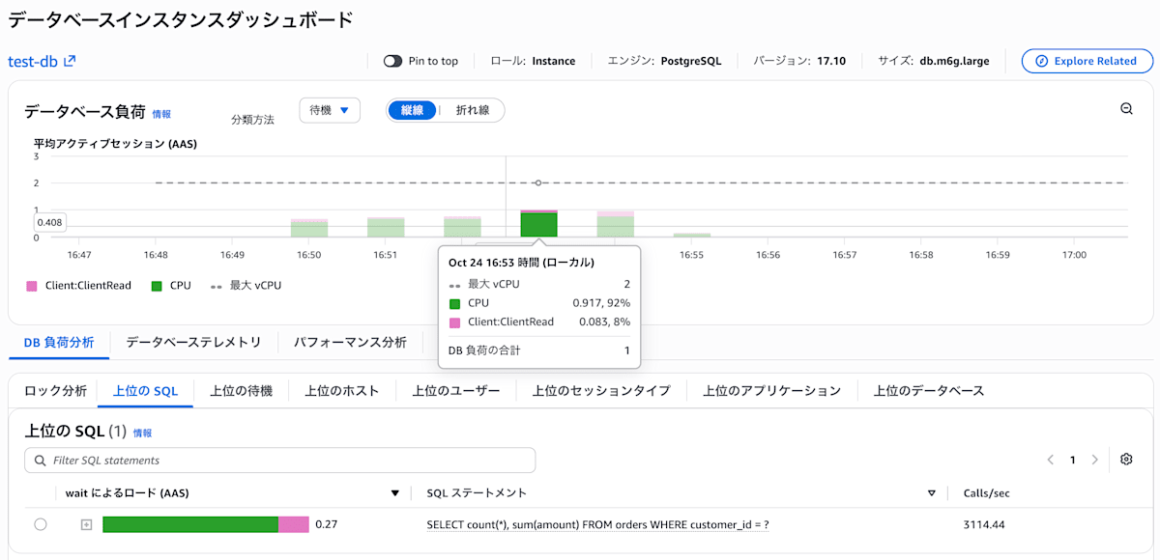
Task: Click the PostgreSQL engine value
Action: pos(693,61)
